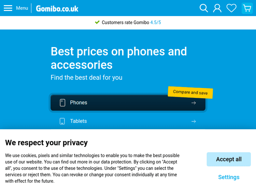Click the We respect your privacy heading
The width and height of the screenshot is (256, 192).
point(46,143)
